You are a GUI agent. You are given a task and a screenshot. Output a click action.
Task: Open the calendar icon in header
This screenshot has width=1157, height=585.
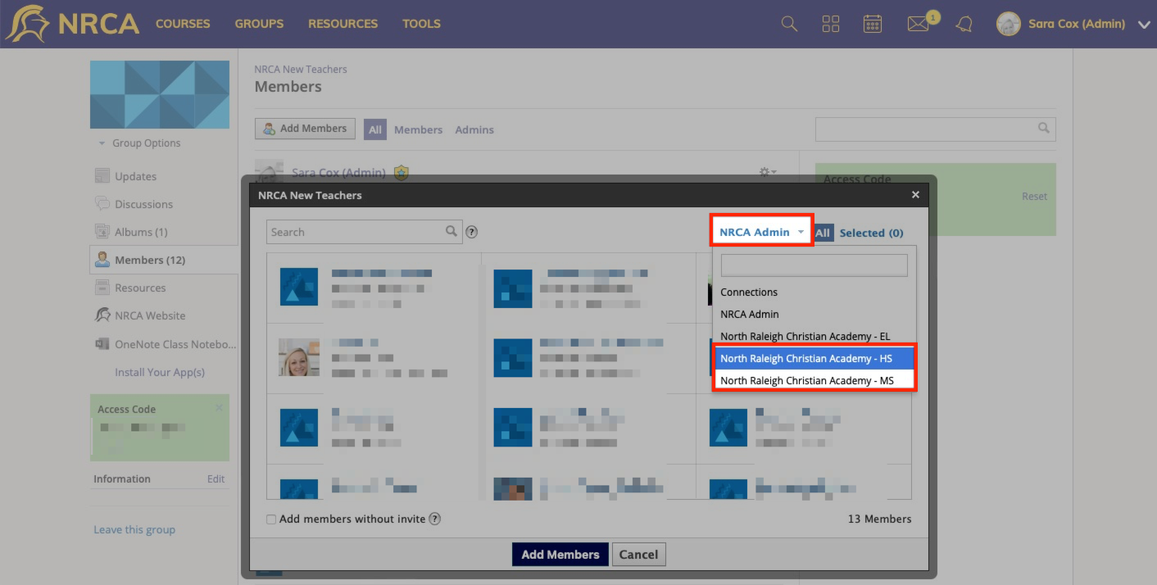(873, 24)
